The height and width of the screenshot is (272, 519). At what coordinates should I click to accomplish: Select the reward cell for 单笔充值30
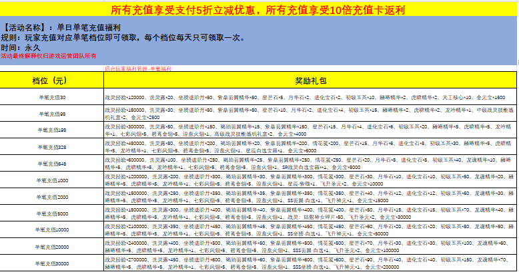point(310,97)
